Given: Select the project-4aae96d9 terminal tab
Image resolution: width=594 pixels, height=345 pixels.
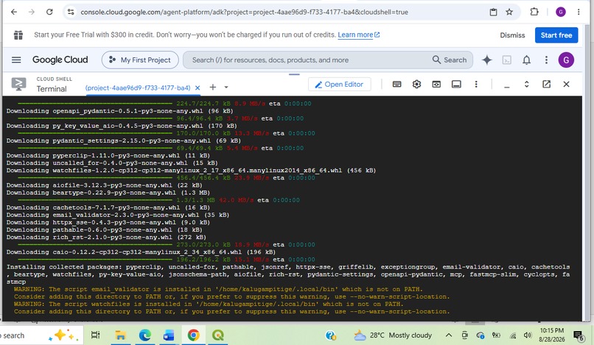Looking at the screenshot, I should pyautogui.click(x=138, y=88).
